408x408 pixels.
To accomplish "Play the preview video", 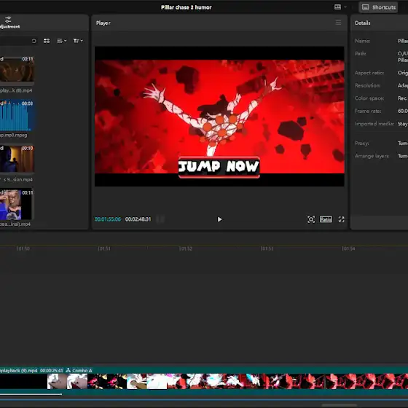I will tap(219, 219).
